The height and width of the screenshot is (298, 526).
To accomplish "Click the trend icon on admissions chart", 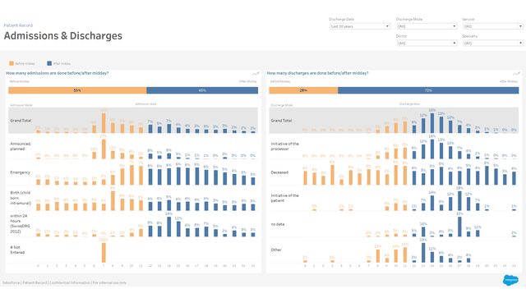I will [x=256, y=73].
